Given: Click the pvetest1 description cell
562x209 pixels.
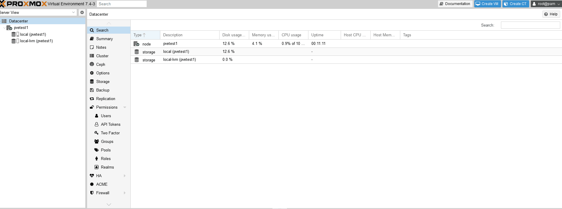Looking at the screenshot, I should coord(190,43).
